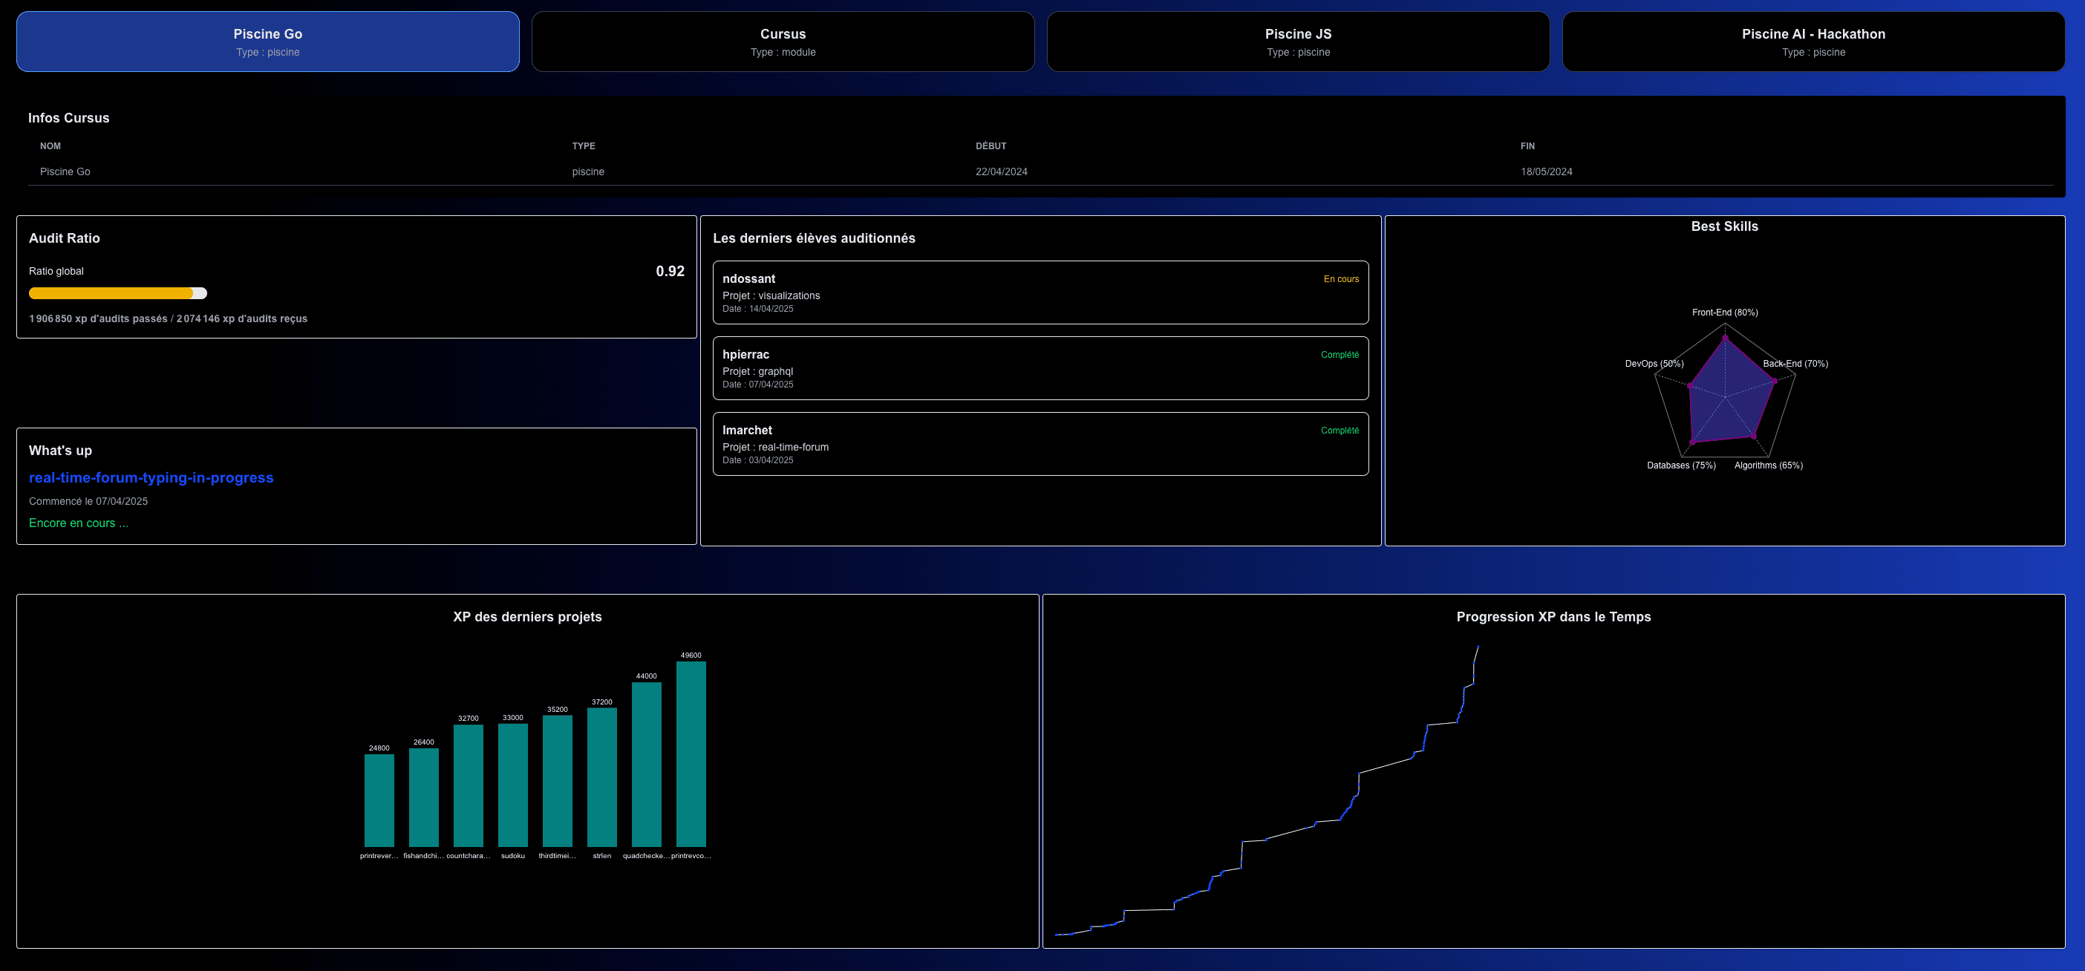Click the strlen bar showing 37200
This screenshot has width=2085, height=971.
coord(602,777)
